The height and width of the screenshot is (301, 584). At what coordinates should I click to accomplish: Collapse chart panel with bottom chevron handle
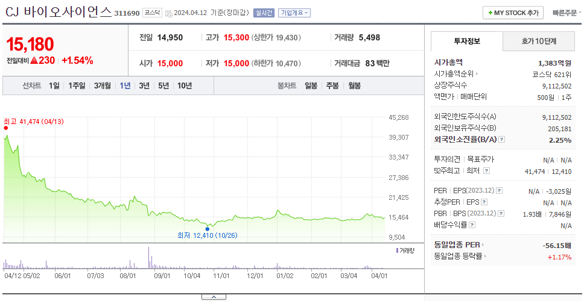tap(214, 297)
